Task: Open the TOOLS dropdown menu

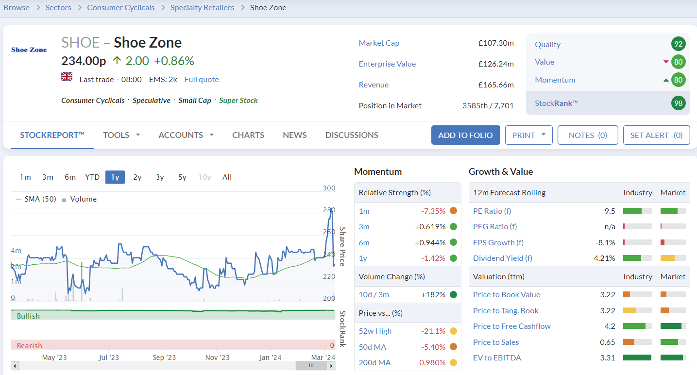Action: point(121,135)
